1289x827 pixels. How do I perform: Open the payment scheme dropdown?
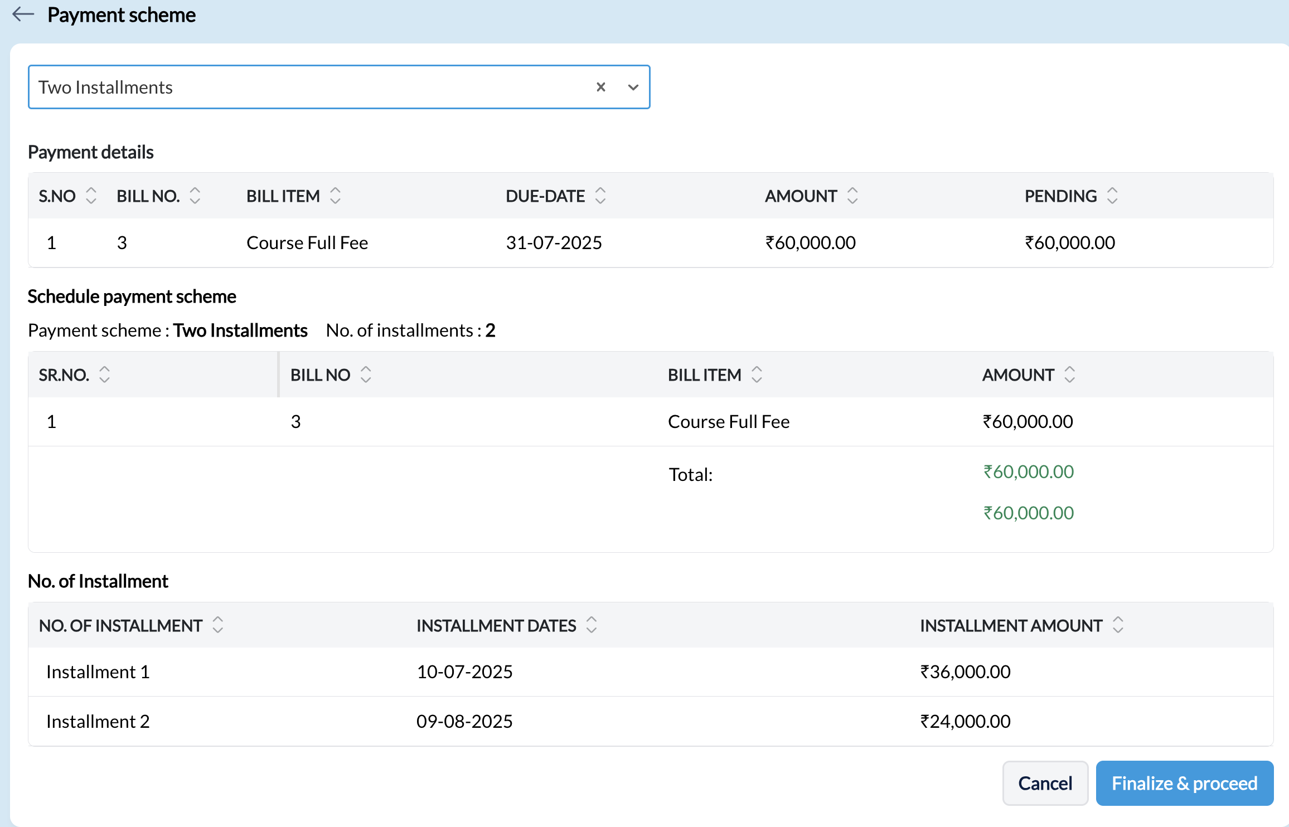click(x=633, y=87)
